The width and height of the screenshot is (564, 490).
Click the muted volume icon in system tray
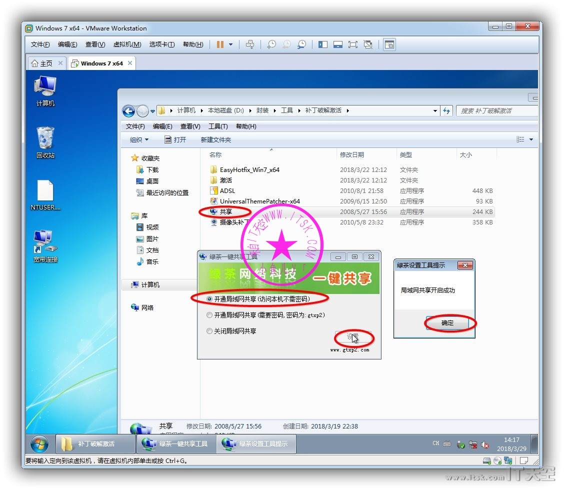[x=484, y=444]
